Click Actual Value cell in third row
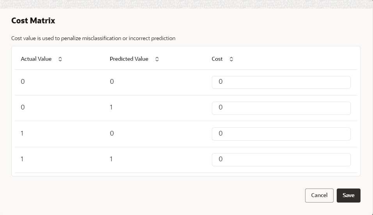373x215 pixels. point(22,134)
